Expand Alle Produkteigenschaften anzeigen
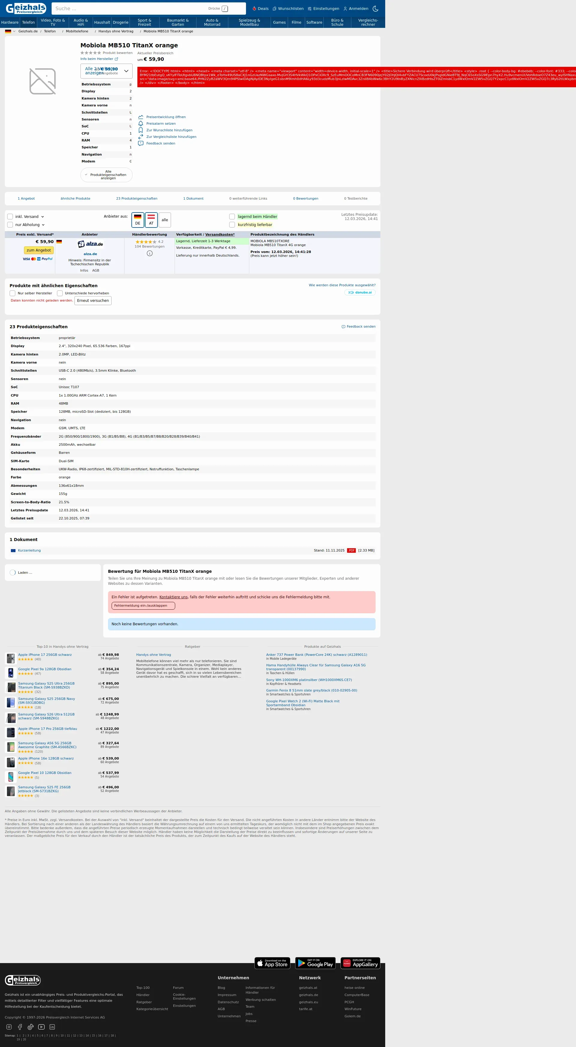The height and width of the screenshot is (1047, 576). coord(106,175)
